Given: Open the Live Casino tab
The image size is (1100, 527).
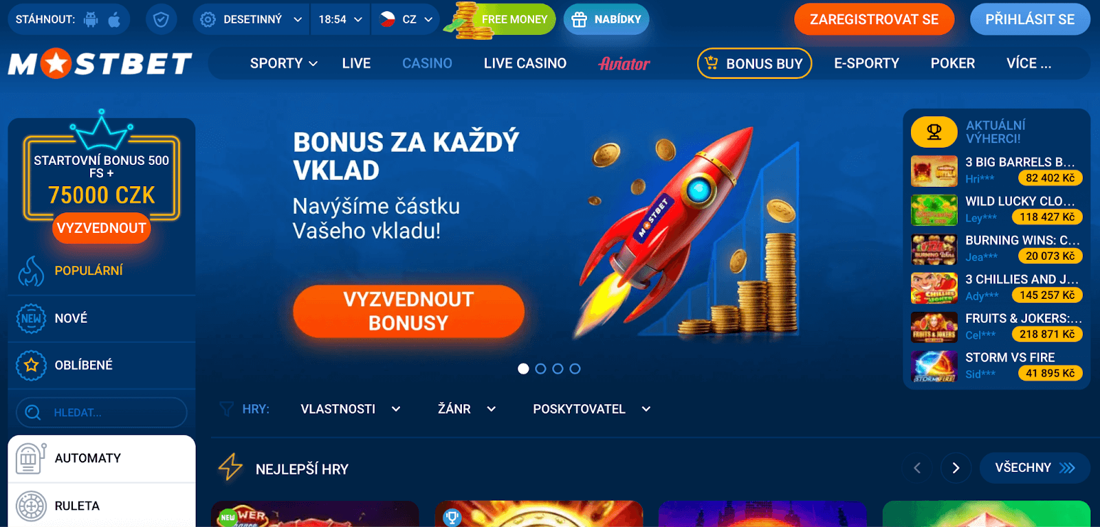Looking at the screenshot, I should [x=525, y=63].
